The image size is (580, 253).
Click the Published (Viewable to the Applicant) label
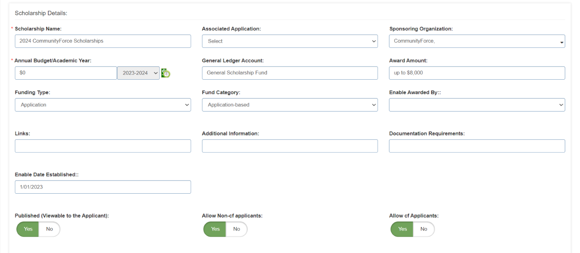click(62, 216)
